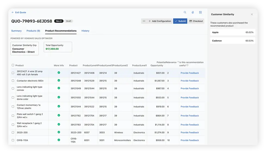Expand the Apple customer similarity entry
The image size is (266, 165).
pyautogui.click(x=233, y=32)
